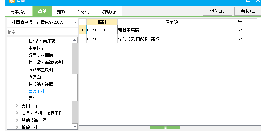This screenshot has height=133, width=261.
Task: Click the green collapse panel arrow
Action: point(165,127)
